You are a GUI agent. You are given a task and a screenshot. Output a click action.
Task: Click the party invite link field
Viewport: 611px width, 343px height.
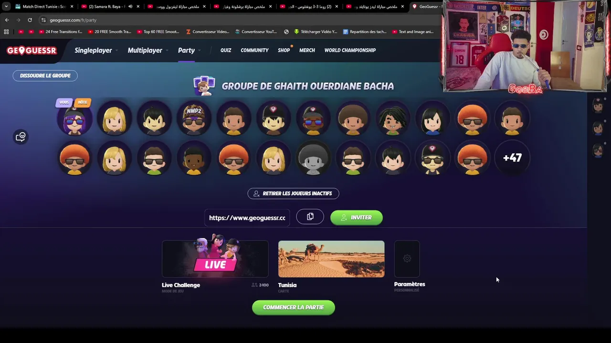click(x=247, y=218)
